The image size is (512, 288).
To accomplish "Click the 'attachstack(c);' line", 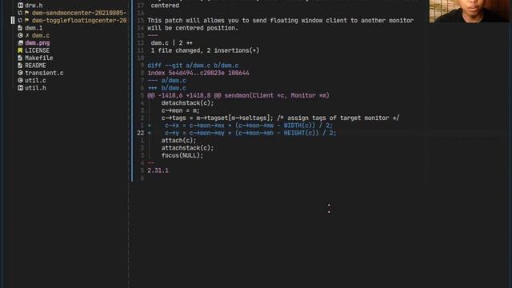I will click(x=187, y=148).
